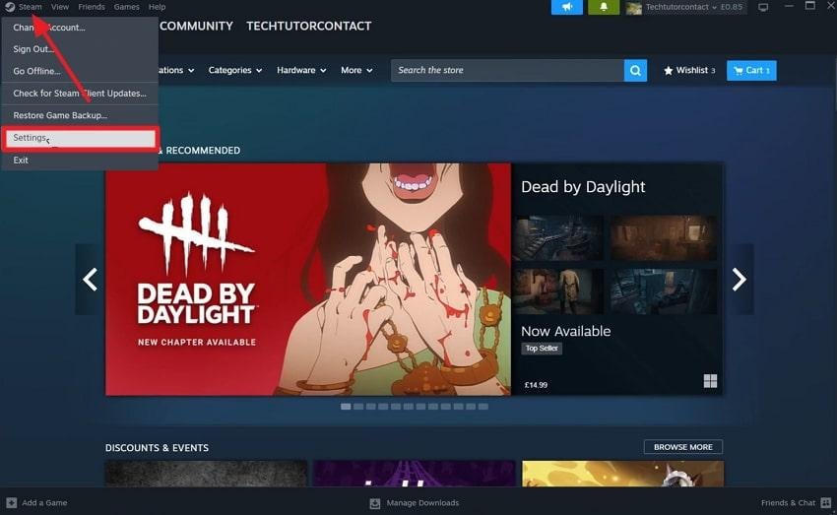Click the Windows platform icon on Dead by Daylight
The width and height of the screenshot is (837, 515).
(710, 380)
